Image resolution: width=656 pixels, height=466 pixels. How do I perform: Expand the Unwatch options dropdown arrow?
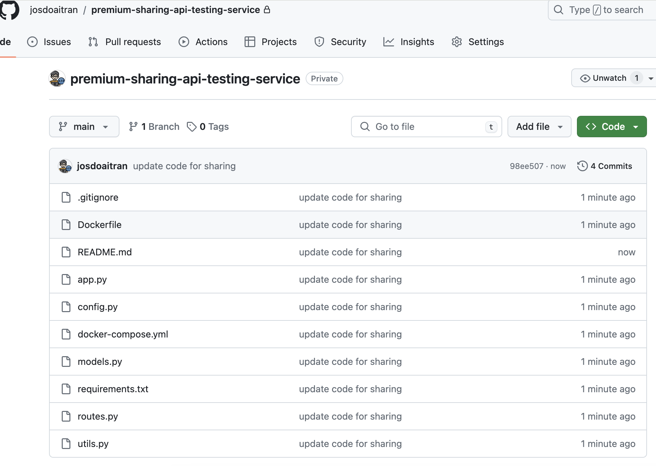pyautogui.click(x=651, y=78)
